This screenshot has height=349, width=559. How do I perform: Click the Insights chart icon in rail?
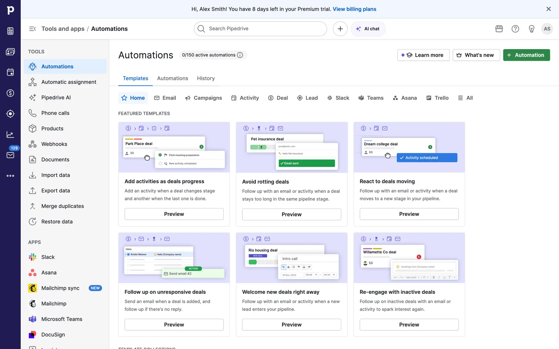coord(10,134)
